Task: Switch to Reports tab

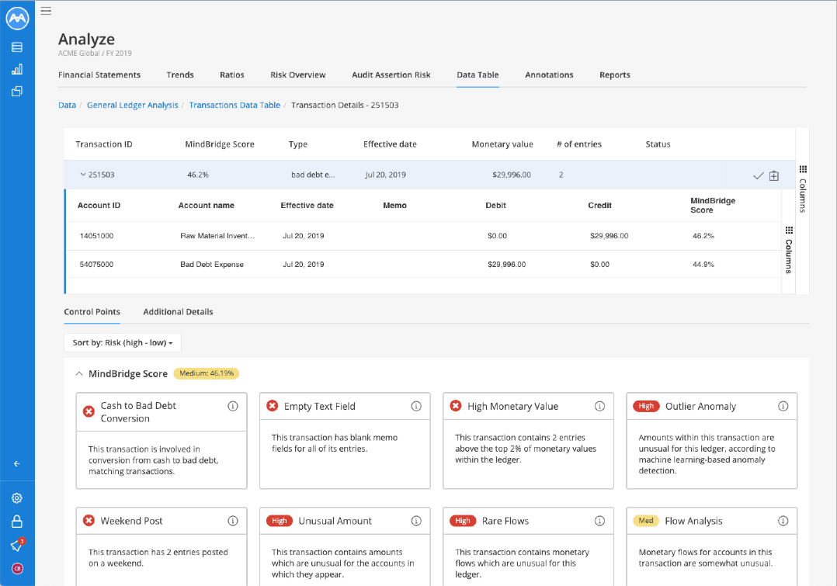Action: 615,75
